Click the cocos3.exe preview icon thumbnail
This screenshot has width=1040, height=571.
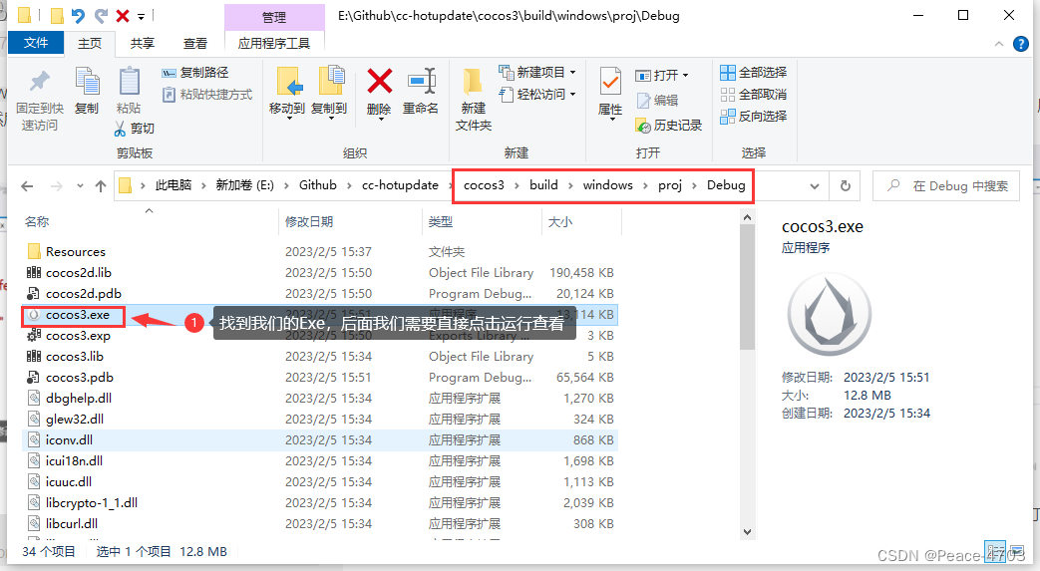point(829,314)
